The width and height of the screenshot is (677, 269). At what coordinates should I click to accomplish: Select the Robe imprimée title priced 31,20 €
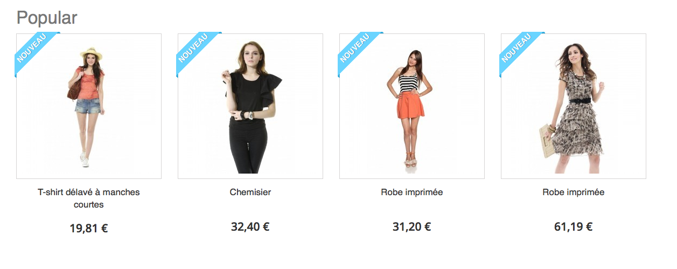pyautogui.click(x=412, y=192)
